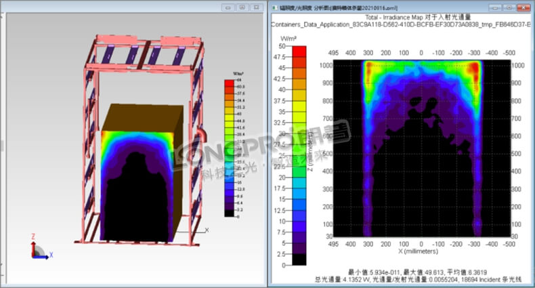Close the irradiance analysis window
This screenshot has width=535, height=288.
click(523, 7)
